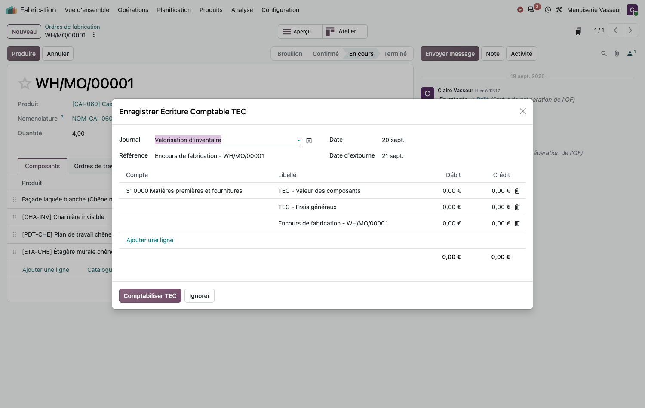Open the activities clock icon
This screenshot has height=408, width=645.
tap(548, 9)
